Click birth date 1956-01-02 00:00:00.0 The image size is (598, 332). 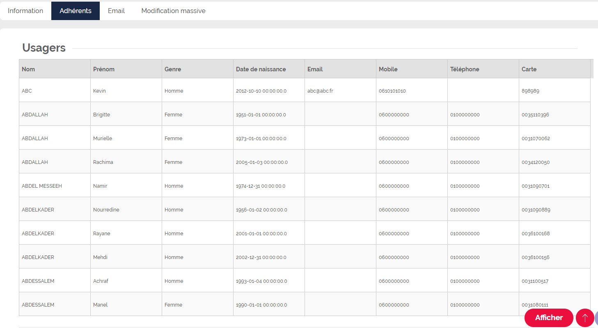click(261, 210)
